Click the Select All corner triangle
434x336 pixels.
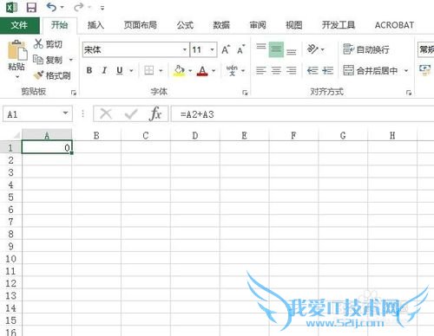[x=16, y=135]
